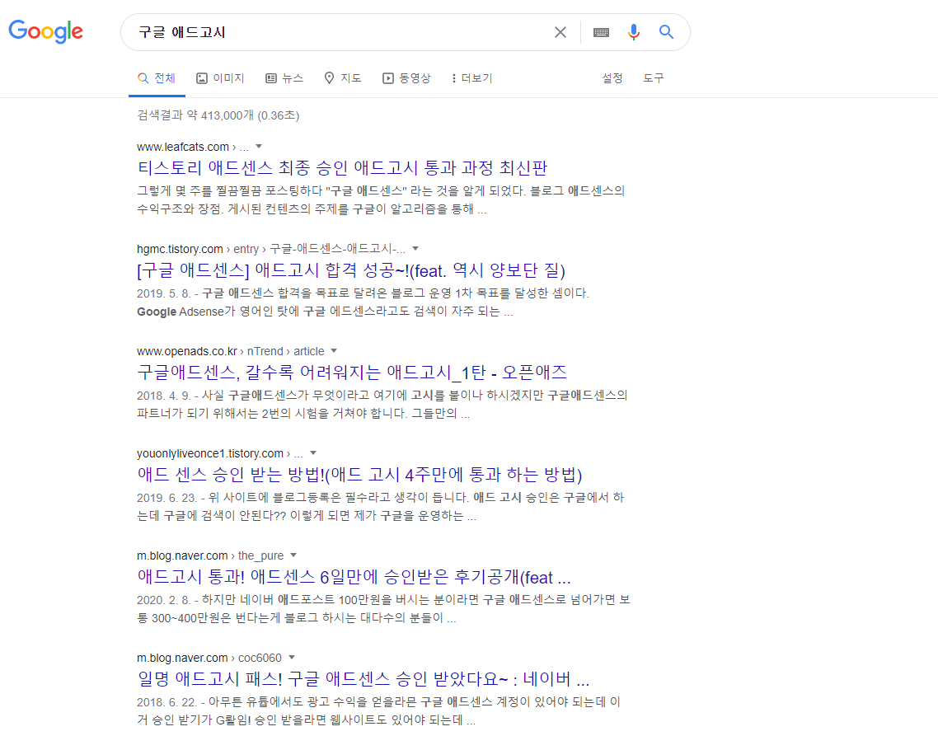Click snippet dated 2018. 4. 9.

[x=382, y=405]
